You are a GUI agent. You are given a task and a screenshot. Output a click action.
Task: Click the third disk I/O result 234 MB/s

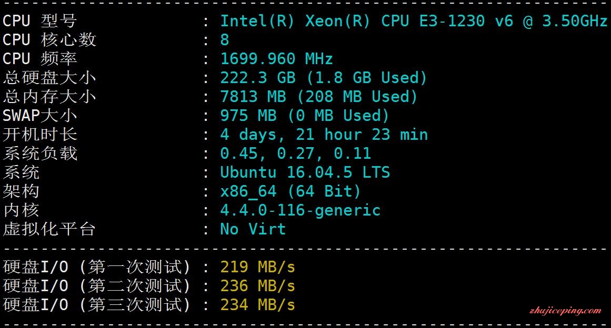point(257,305)
